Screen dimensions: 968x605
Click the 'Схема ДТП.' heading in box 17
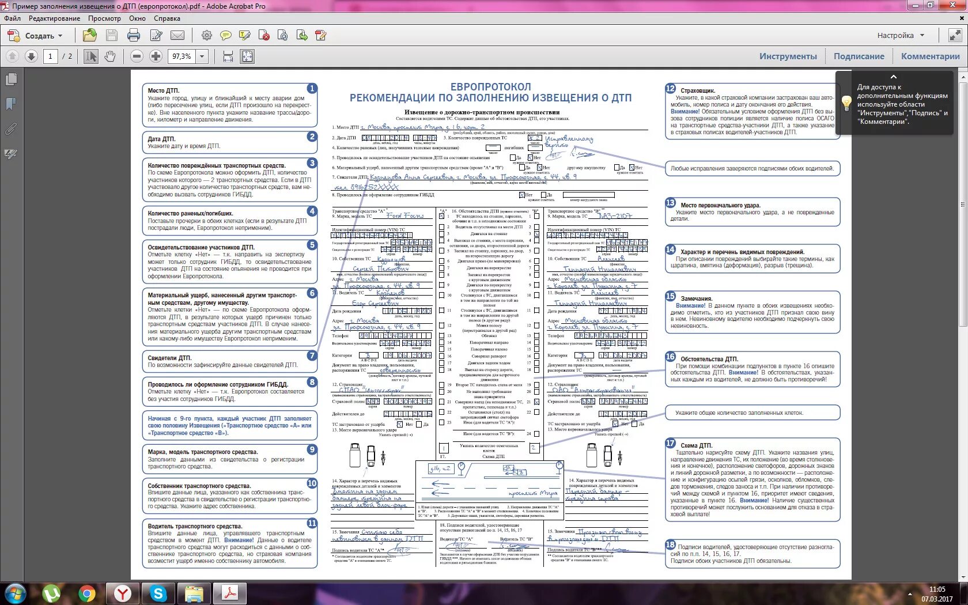point(697,446)
